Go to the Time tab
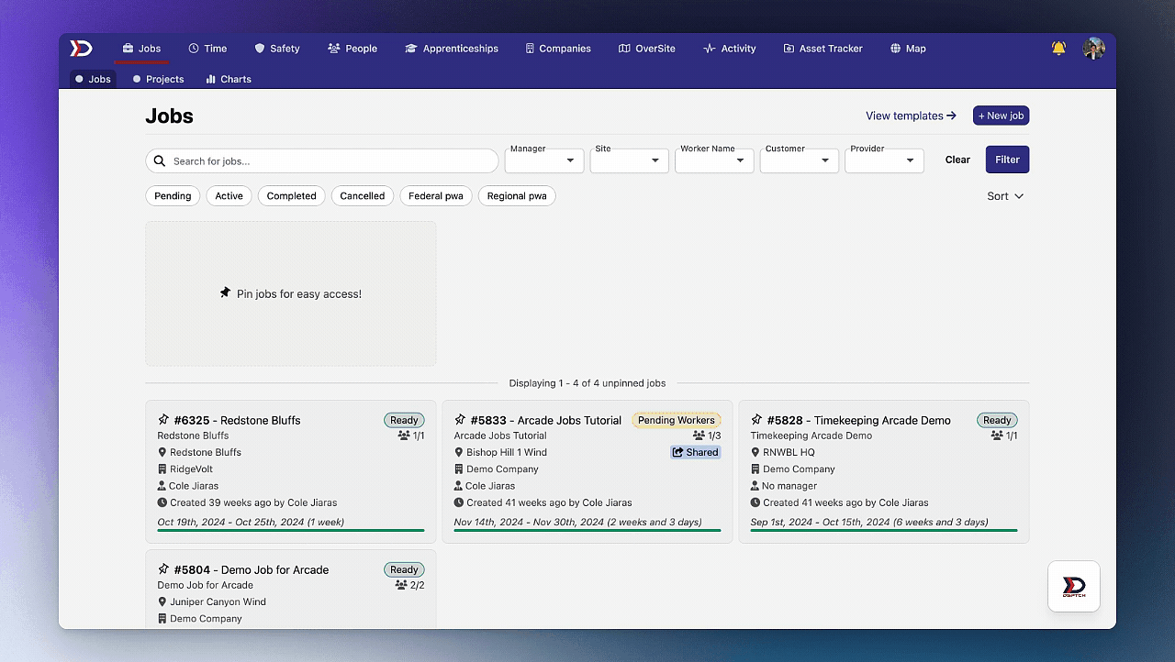Image resolution: width=1175 pixels, height=662 pixels. (207, 49)
